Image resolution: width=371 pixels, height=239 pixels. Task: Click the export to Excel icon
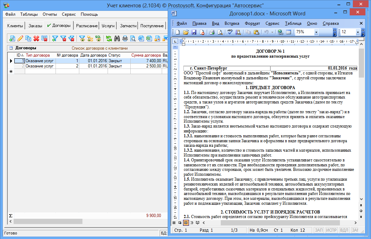point(149,38)
